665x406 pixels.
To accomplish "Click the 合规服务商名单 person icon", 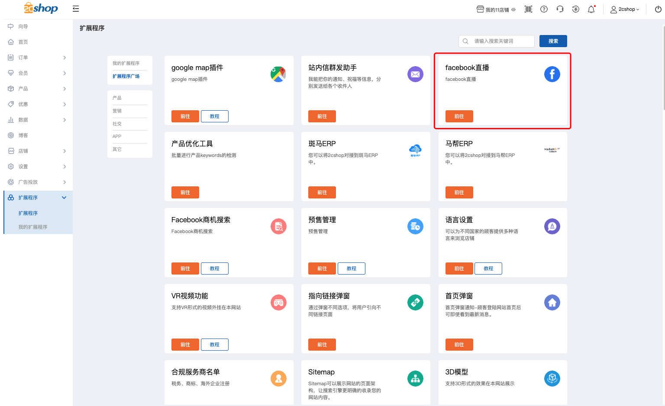I will click(x=278, y=379).
